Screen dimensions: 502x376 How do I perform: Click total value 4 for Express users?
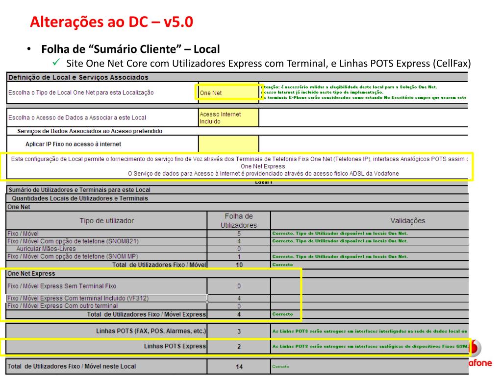point(239,314)
